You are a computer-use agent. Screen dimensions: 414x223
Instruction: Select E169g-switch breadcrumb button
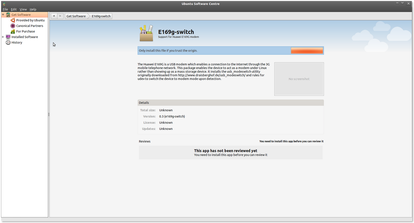point(101,16)
